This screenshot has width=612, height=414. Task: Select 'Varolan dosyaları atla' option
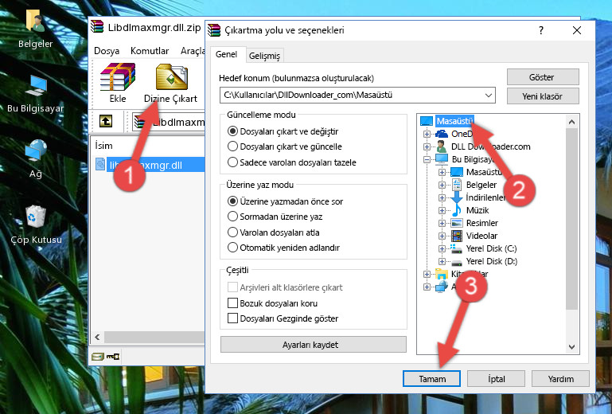point(232,232)
